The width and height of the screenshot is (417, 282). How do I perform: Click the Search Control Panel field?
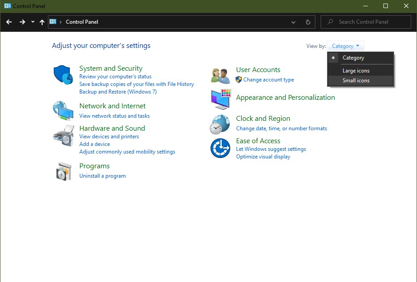pyautogui.click(x=366, y=22)
